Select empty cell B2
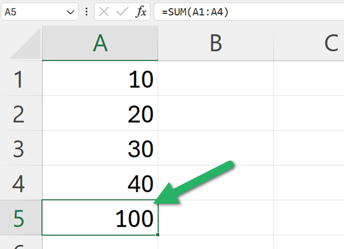The width and height of the screenshot is (344, 249). pos(216,114)
